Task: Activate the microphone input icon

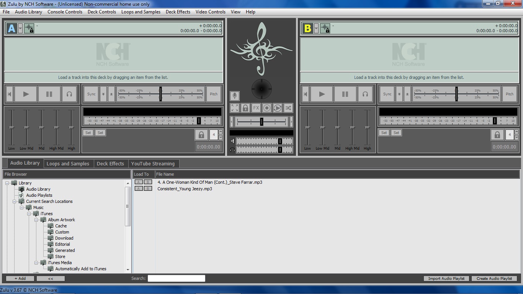Action: coord(234,96)
